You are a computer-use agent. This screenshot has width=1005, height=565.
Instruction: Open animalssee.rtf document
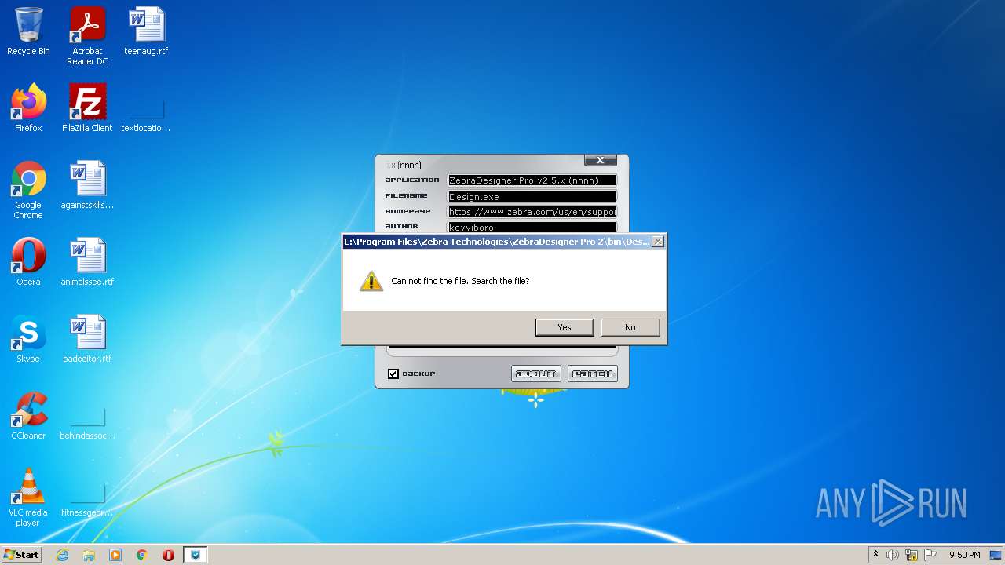[x=87, y=262]
